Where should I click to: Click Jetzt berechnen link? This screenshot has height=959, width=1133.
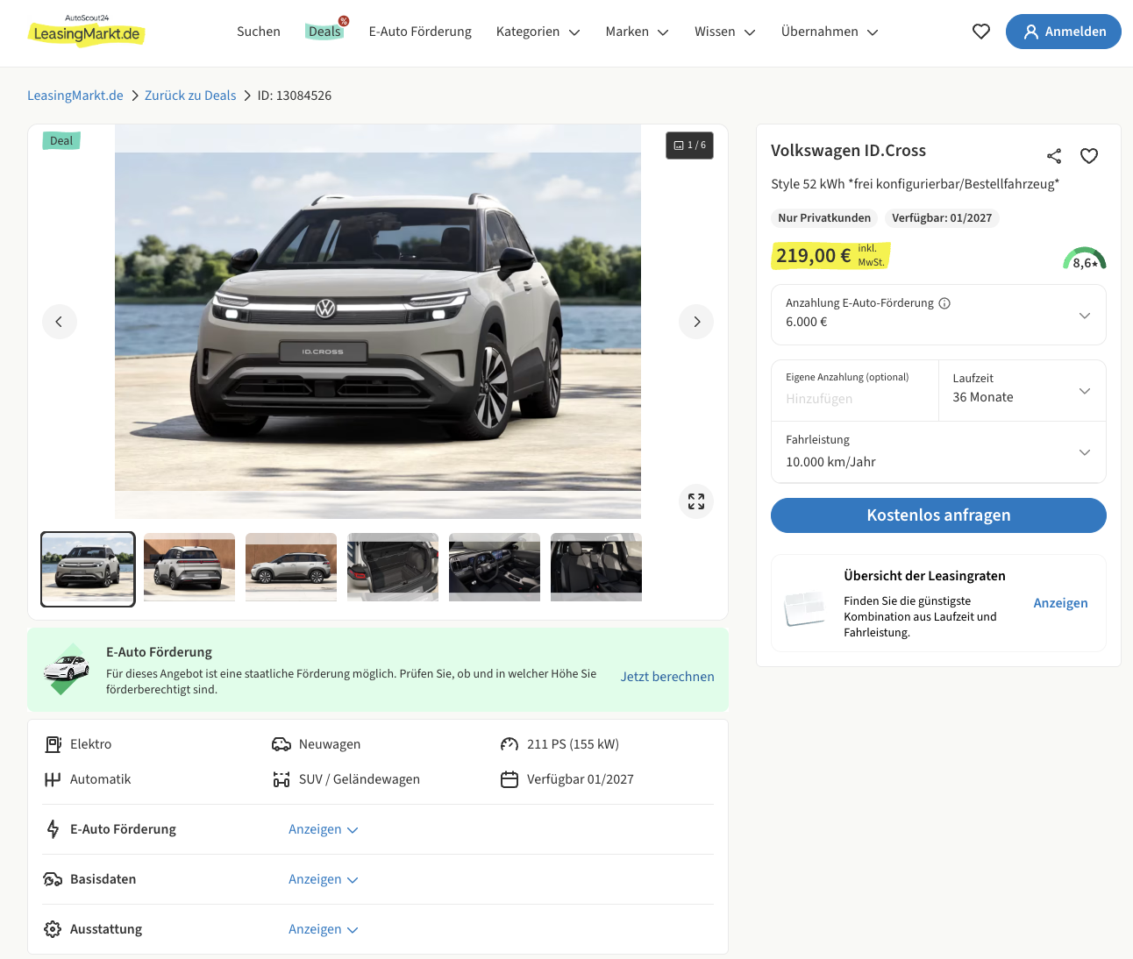pos(667,677)
